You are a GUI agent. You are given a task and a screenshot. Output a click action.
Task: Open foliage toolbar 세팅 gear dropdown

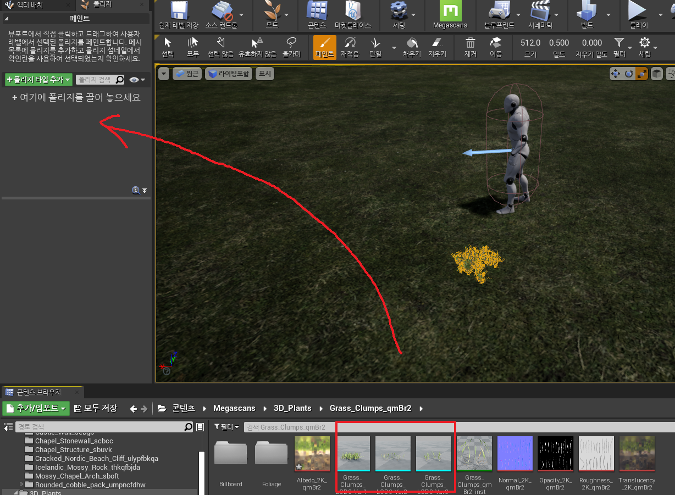pyautogui.click(x=645, y=47)
